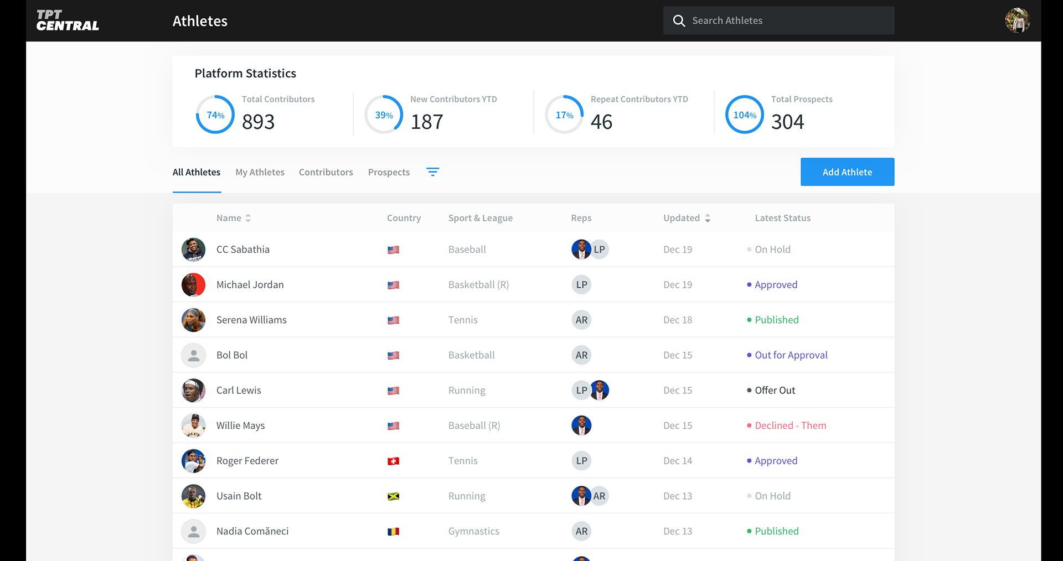1063x561 pixels.
Task: Click the 74% Total Contributors progress ring
Action: [x=215, y=115]
